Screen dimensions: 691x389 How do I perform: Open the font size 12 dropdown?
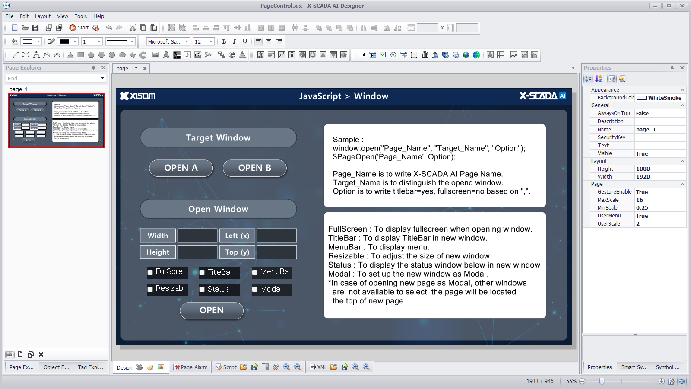(x=211, y=41)
